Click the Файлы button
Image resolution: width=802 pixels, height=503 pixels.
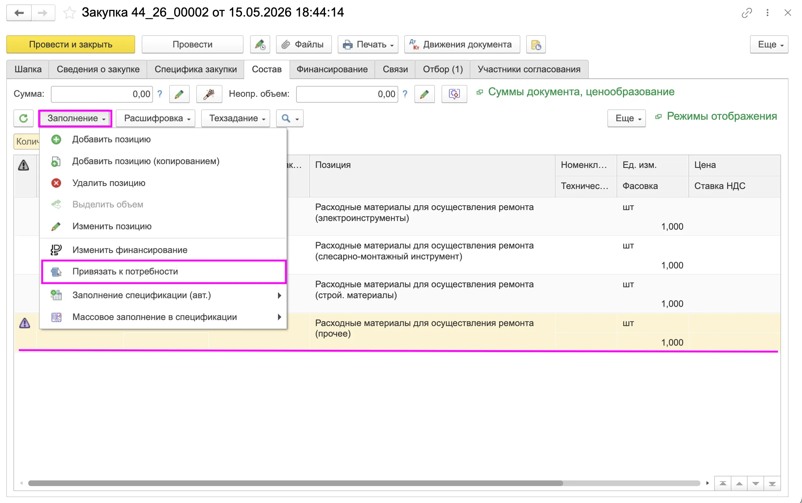[304, 44]
